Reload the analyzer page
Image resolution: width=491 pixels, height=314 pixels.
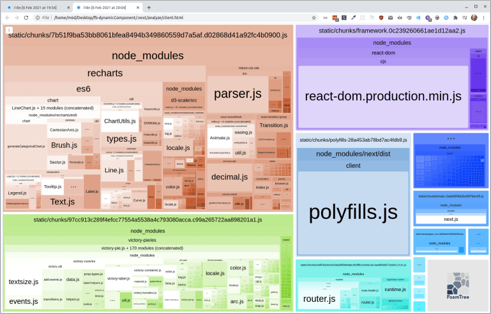coord(26,18)
